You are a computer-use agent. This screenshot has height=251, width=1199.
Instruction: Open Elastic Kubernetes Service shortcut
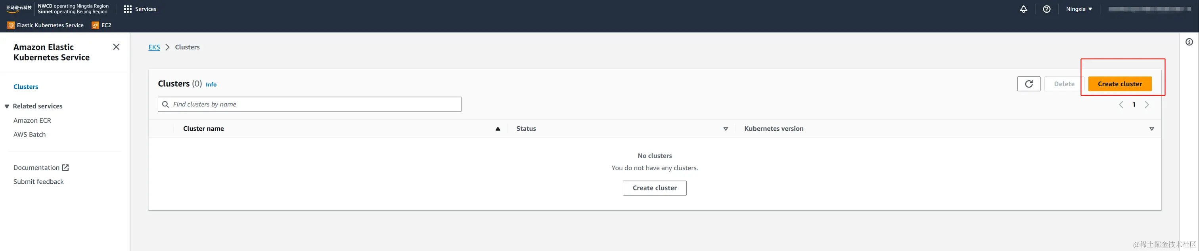click(46, 25)
